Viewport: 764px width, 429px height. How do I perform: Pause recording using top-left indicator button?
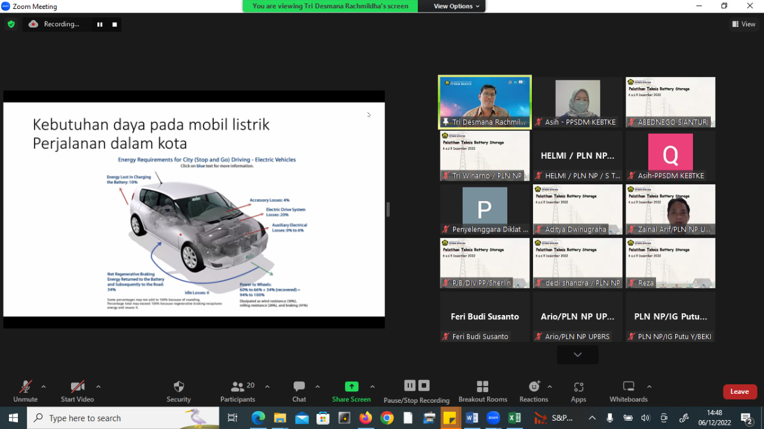(100, 24)
